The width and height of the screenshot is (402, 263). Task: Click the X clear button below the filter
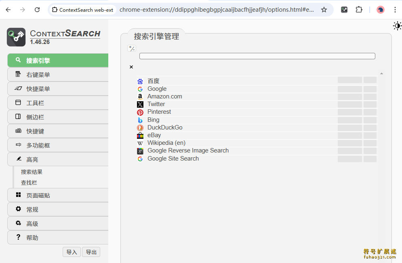131,67
